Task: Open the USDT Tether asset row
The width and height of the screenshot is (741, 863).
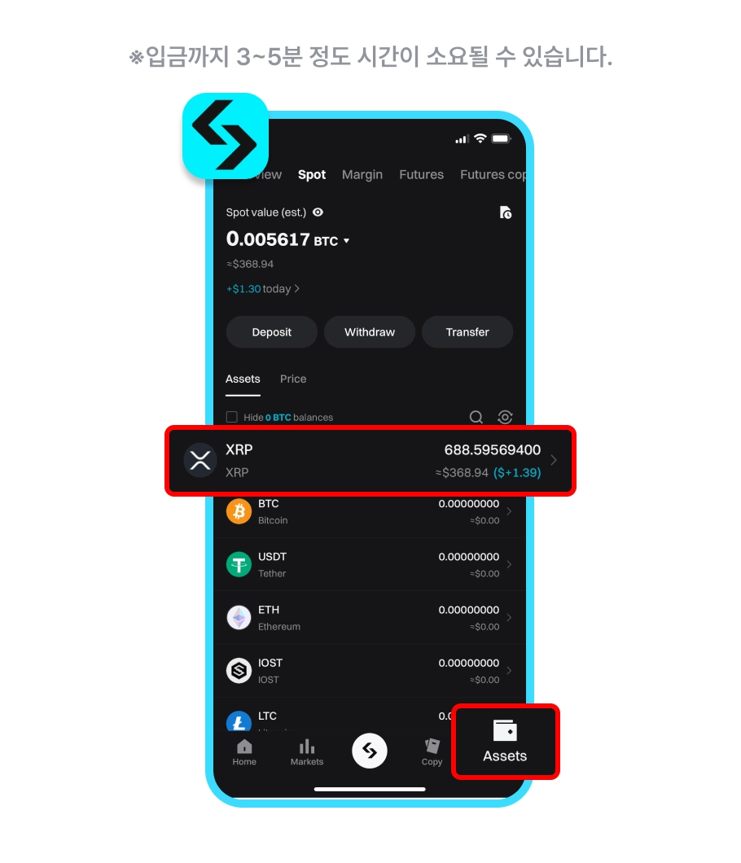Action: [x=370, y=565]
